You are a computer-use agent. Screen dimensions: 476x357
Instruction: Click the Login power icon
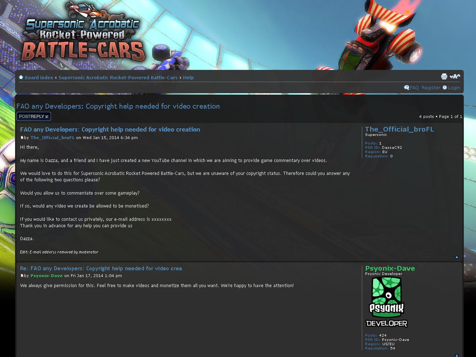coord(444,87)
